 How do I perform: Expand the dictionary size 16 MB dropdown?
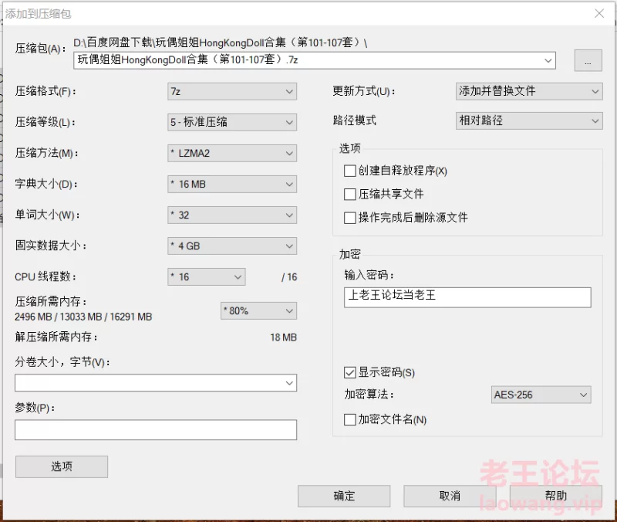(231, 184)
